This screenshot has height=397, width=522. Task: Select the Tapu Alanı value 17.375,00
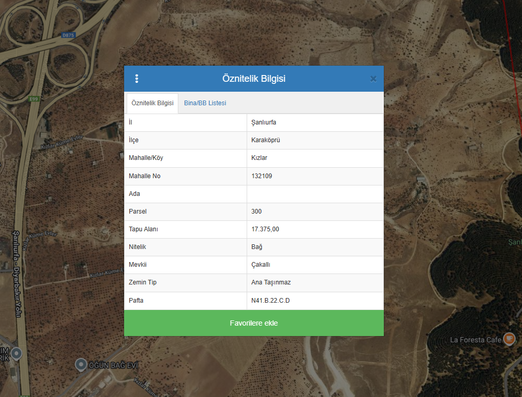[x=265, y=229]
